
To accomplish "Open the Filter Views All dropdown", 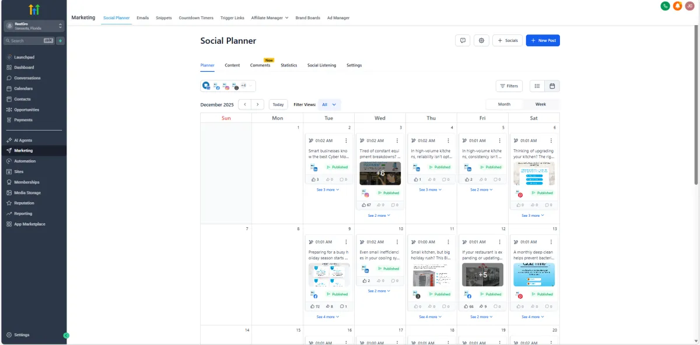I will (330, 104).
